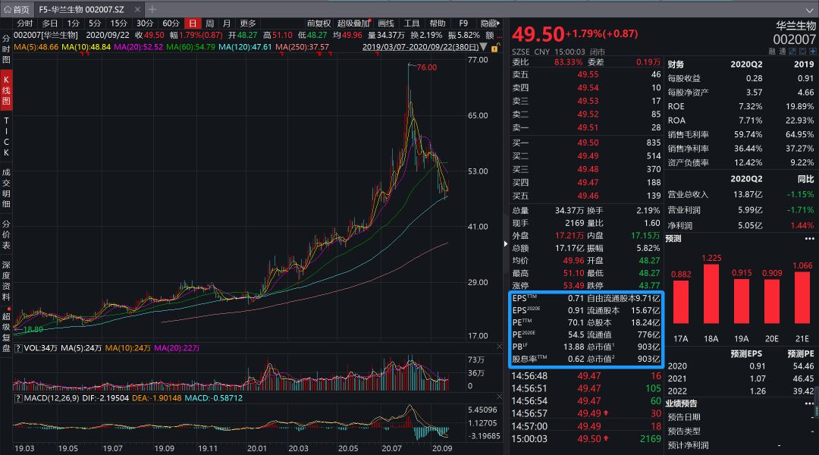Open the 预测 panel more options
This screenshot has width=819, height=455.
coord(809,238)
